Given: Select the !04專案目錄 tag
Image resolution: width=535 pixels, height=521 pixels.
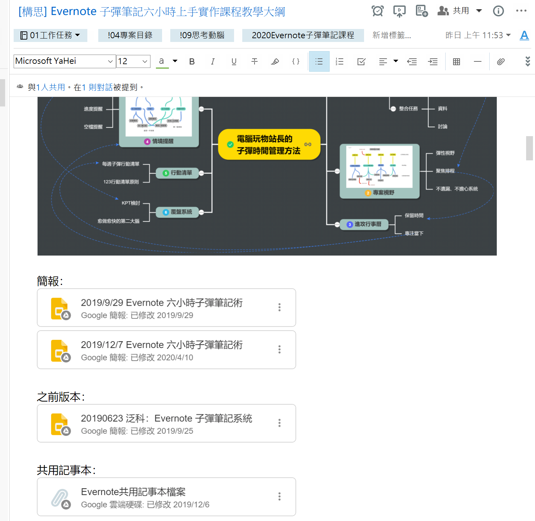Looking at the screenshot, I should (130, 35).
